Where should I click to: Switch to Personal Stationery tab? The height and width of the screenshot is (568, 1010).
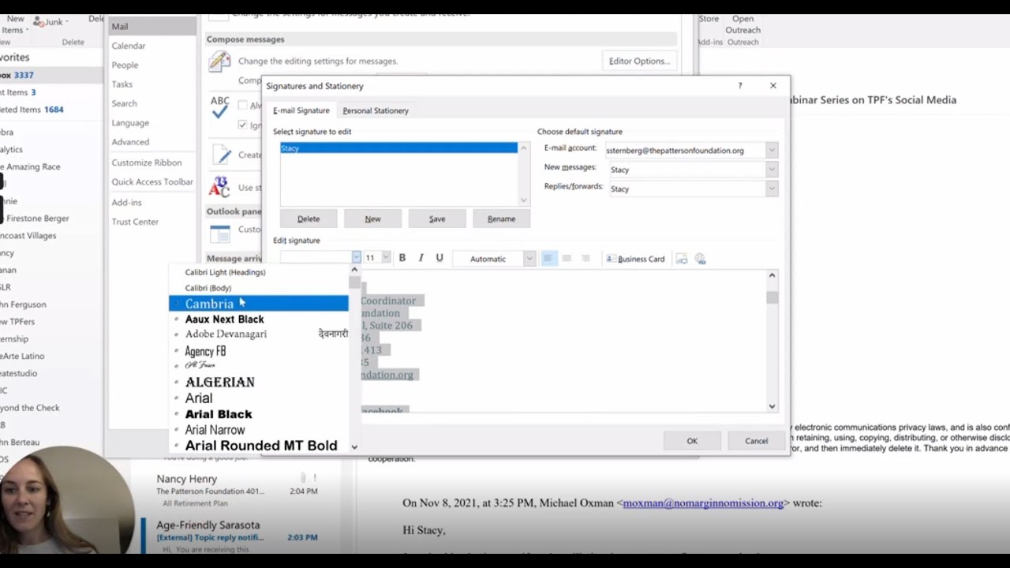[376, 110]
